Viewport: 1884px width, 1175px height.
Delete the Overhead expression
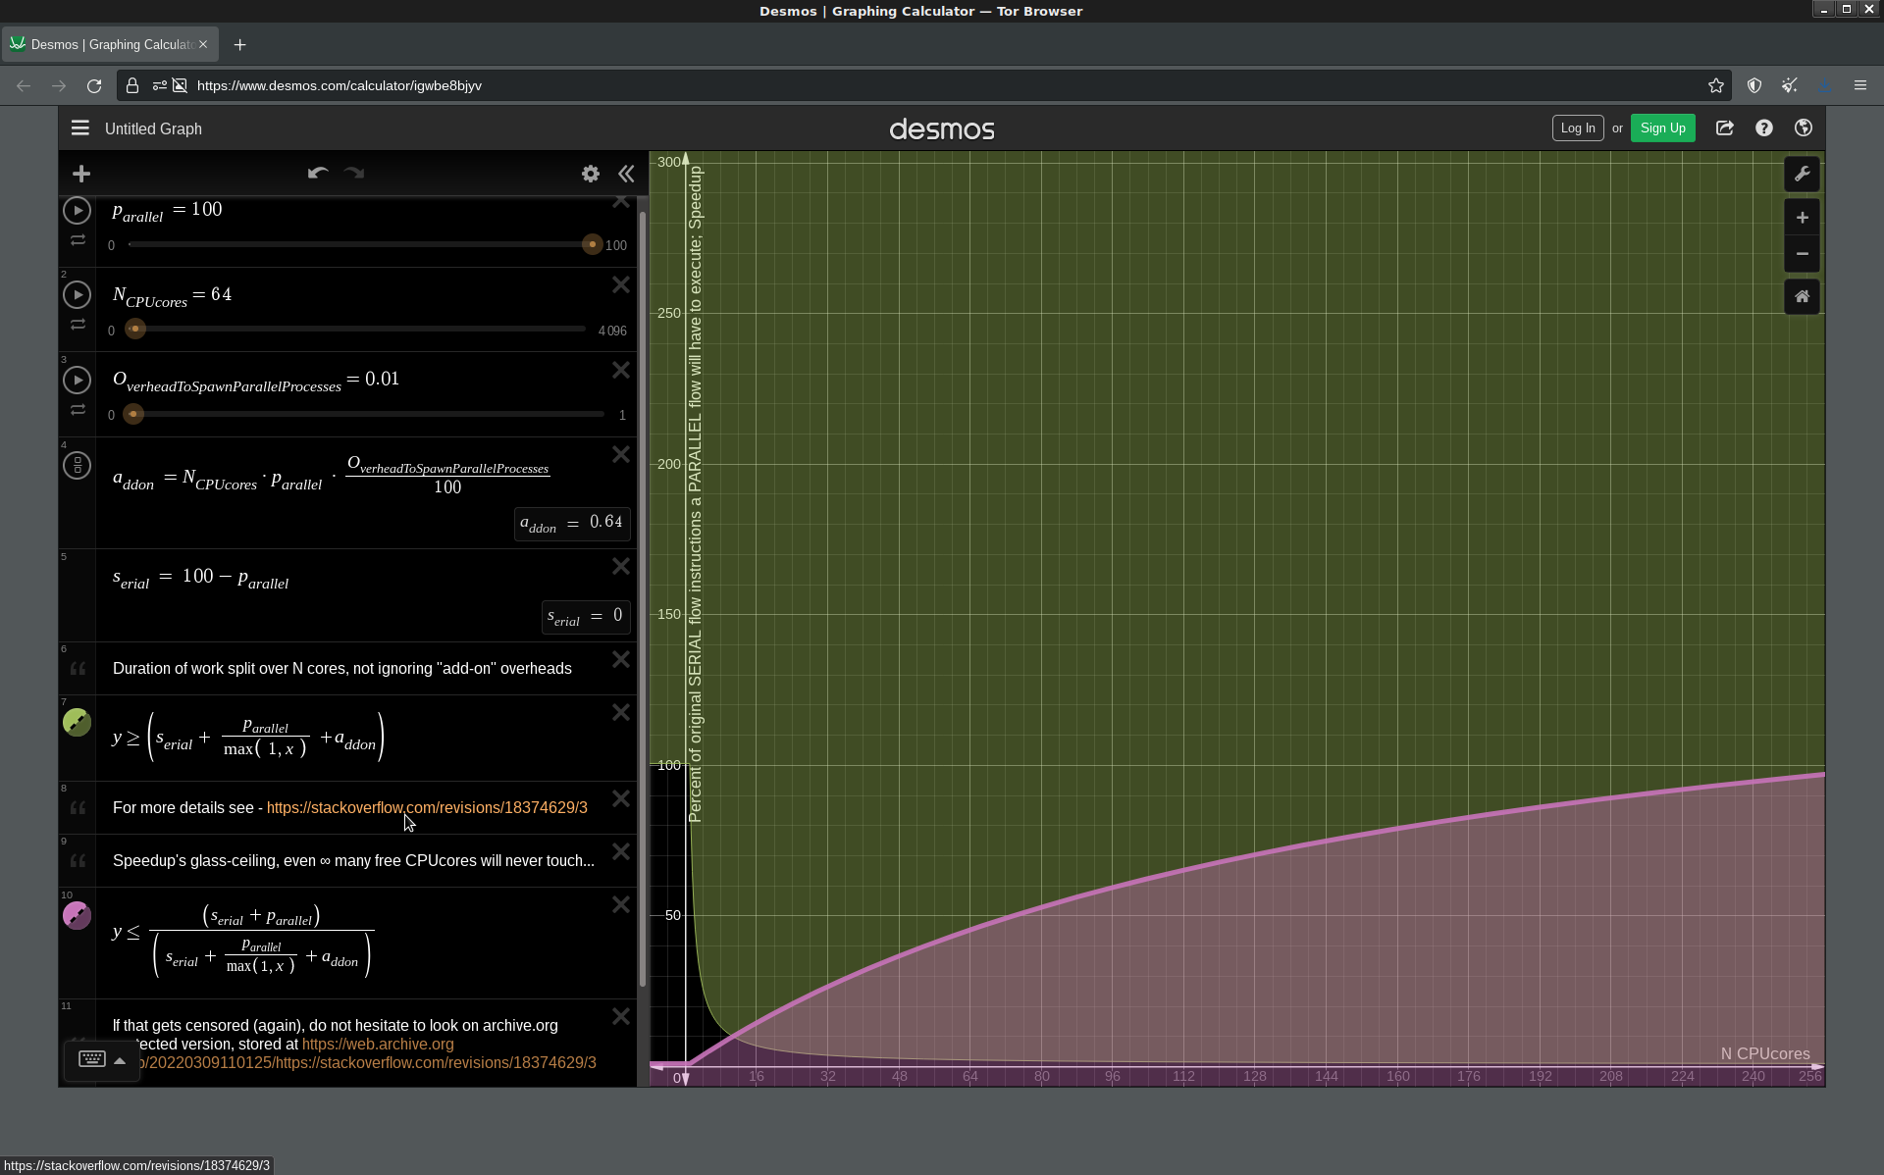621,370
